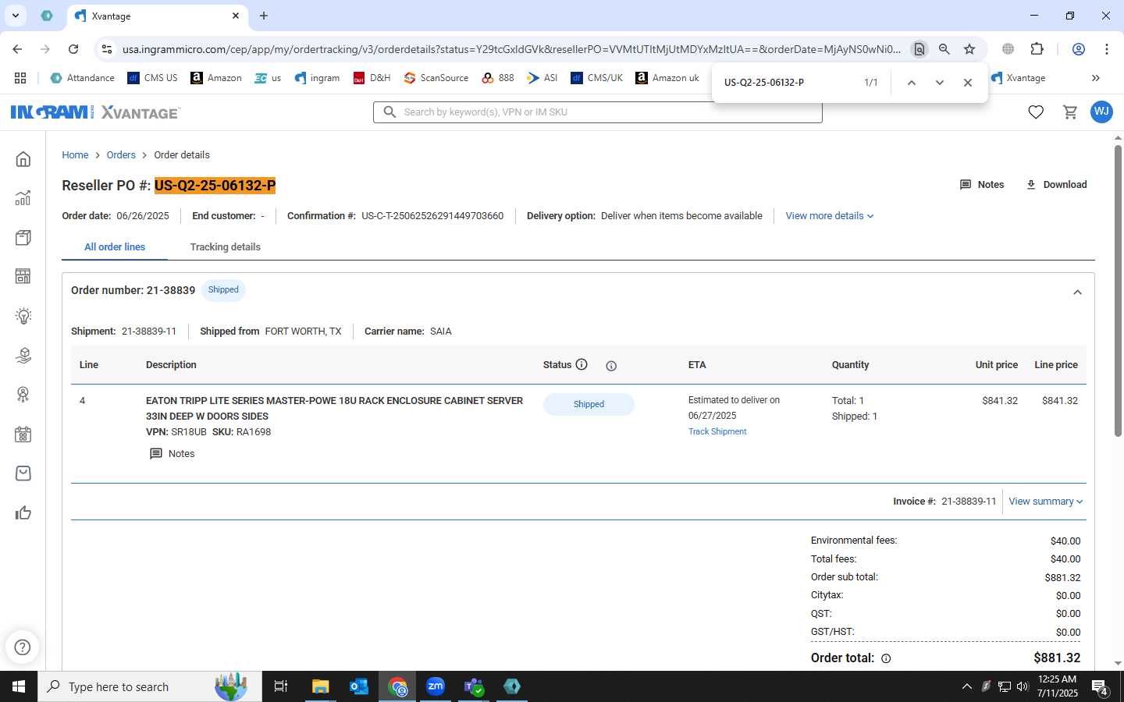
Task: Open Outlook from the taskbar
Action: tap(359, 686)
